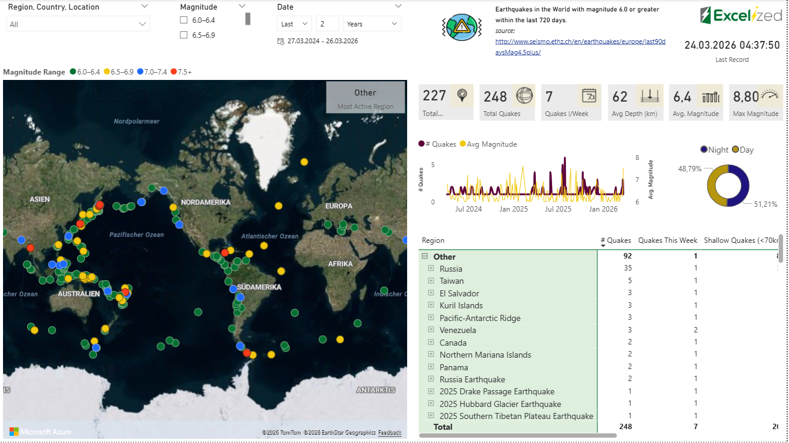The width and height of the screenshot is (789, 443).
Task: Click the globe icon in Total Quakes card
Action: [x=524, y=96]
